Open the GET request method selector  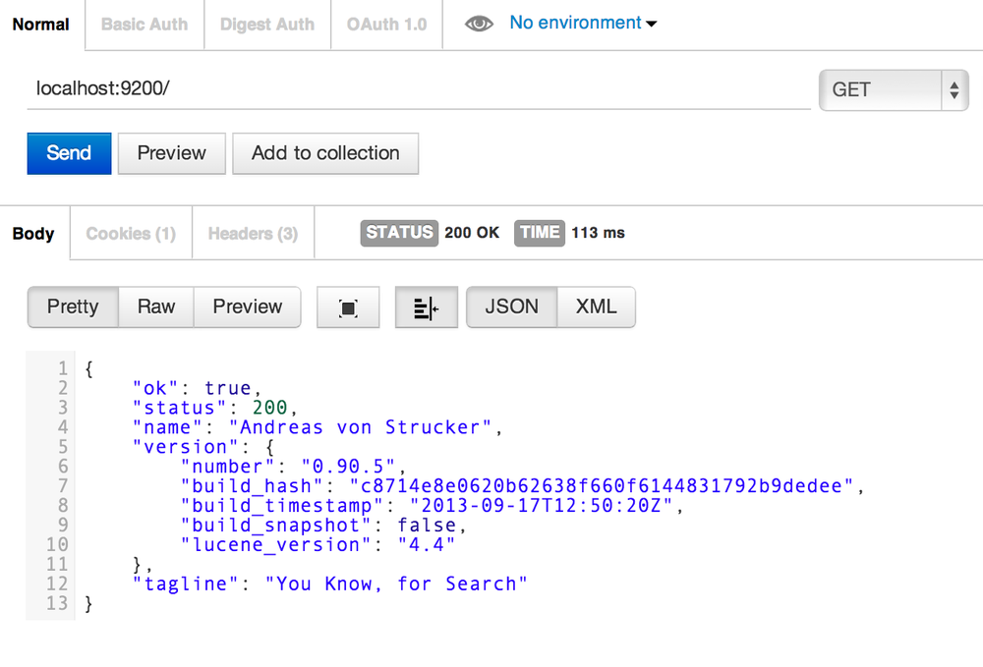click(885, 89)
